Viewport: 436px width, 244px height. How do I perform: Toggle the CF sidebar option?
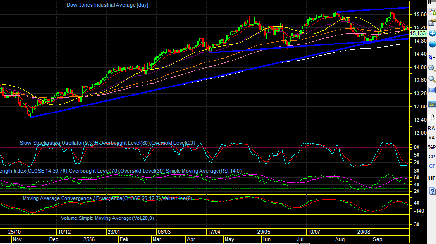click(432, 166)
